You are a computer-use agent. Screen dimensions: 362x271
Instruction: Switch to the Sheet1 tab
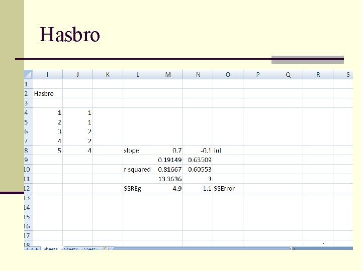[51, 248]
